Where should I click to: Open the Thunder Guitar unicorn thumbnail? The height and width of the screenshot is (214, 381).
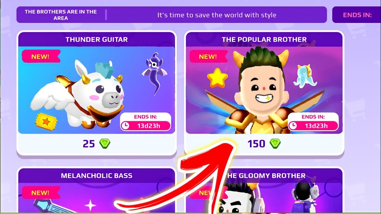tap(96, 90)
